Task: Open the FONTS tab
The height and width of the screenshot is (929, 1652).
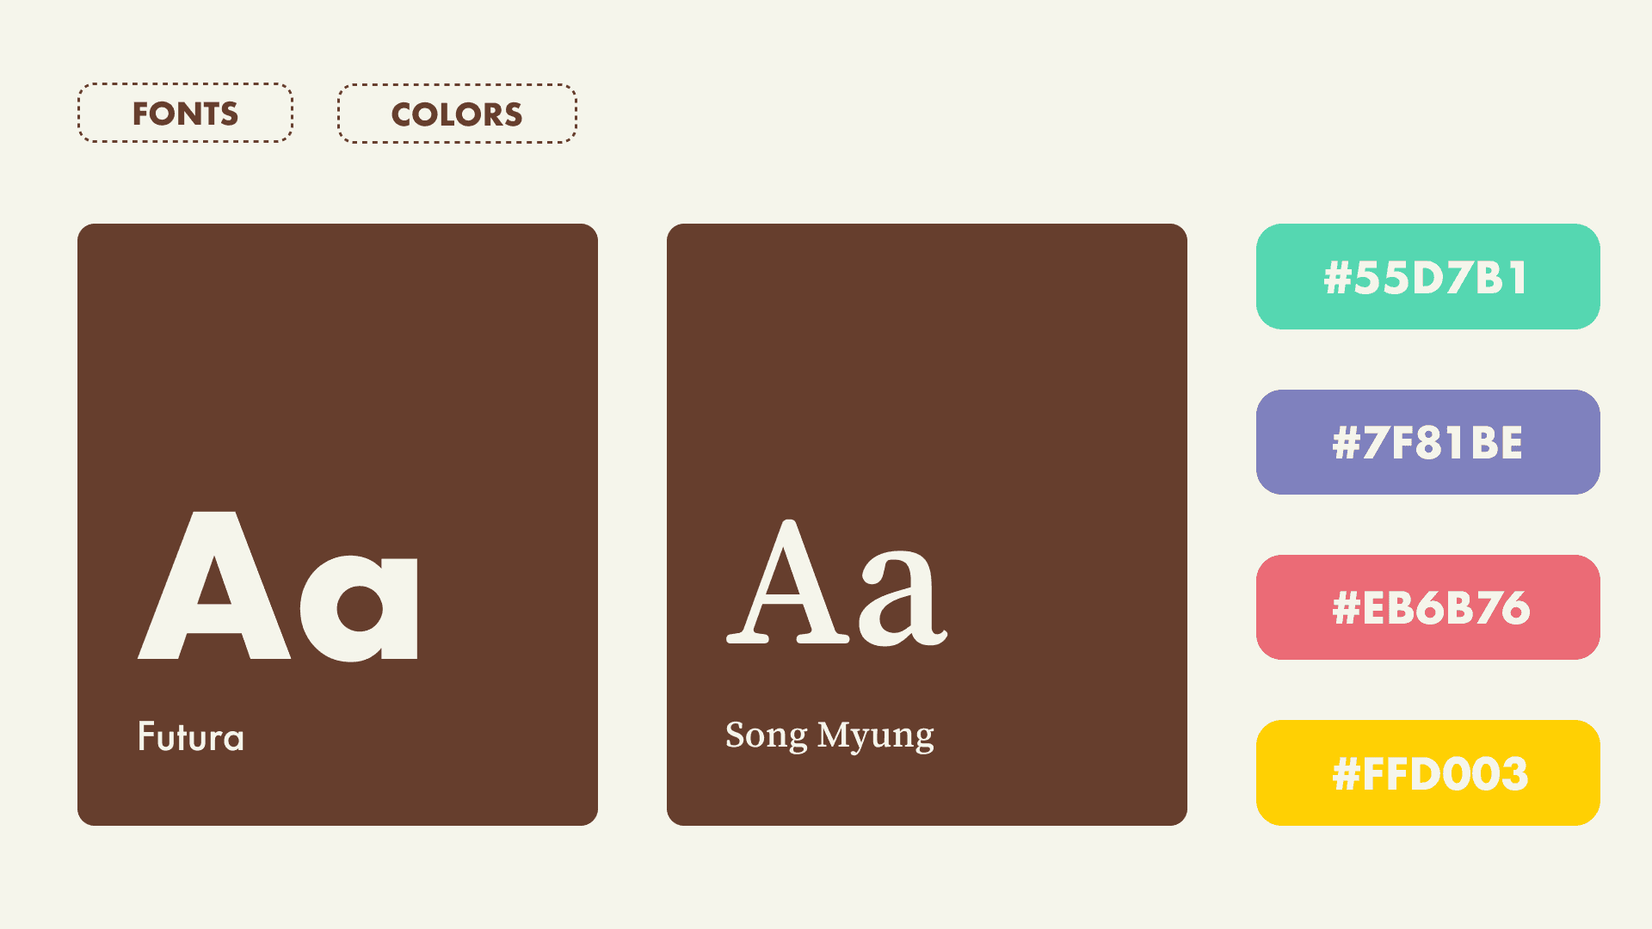Action: tap(185, 113)
